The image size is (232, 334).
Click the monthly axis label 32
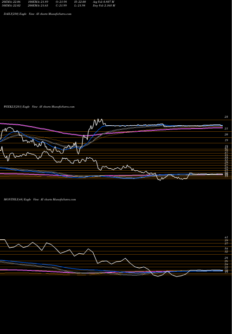point(226,251)
